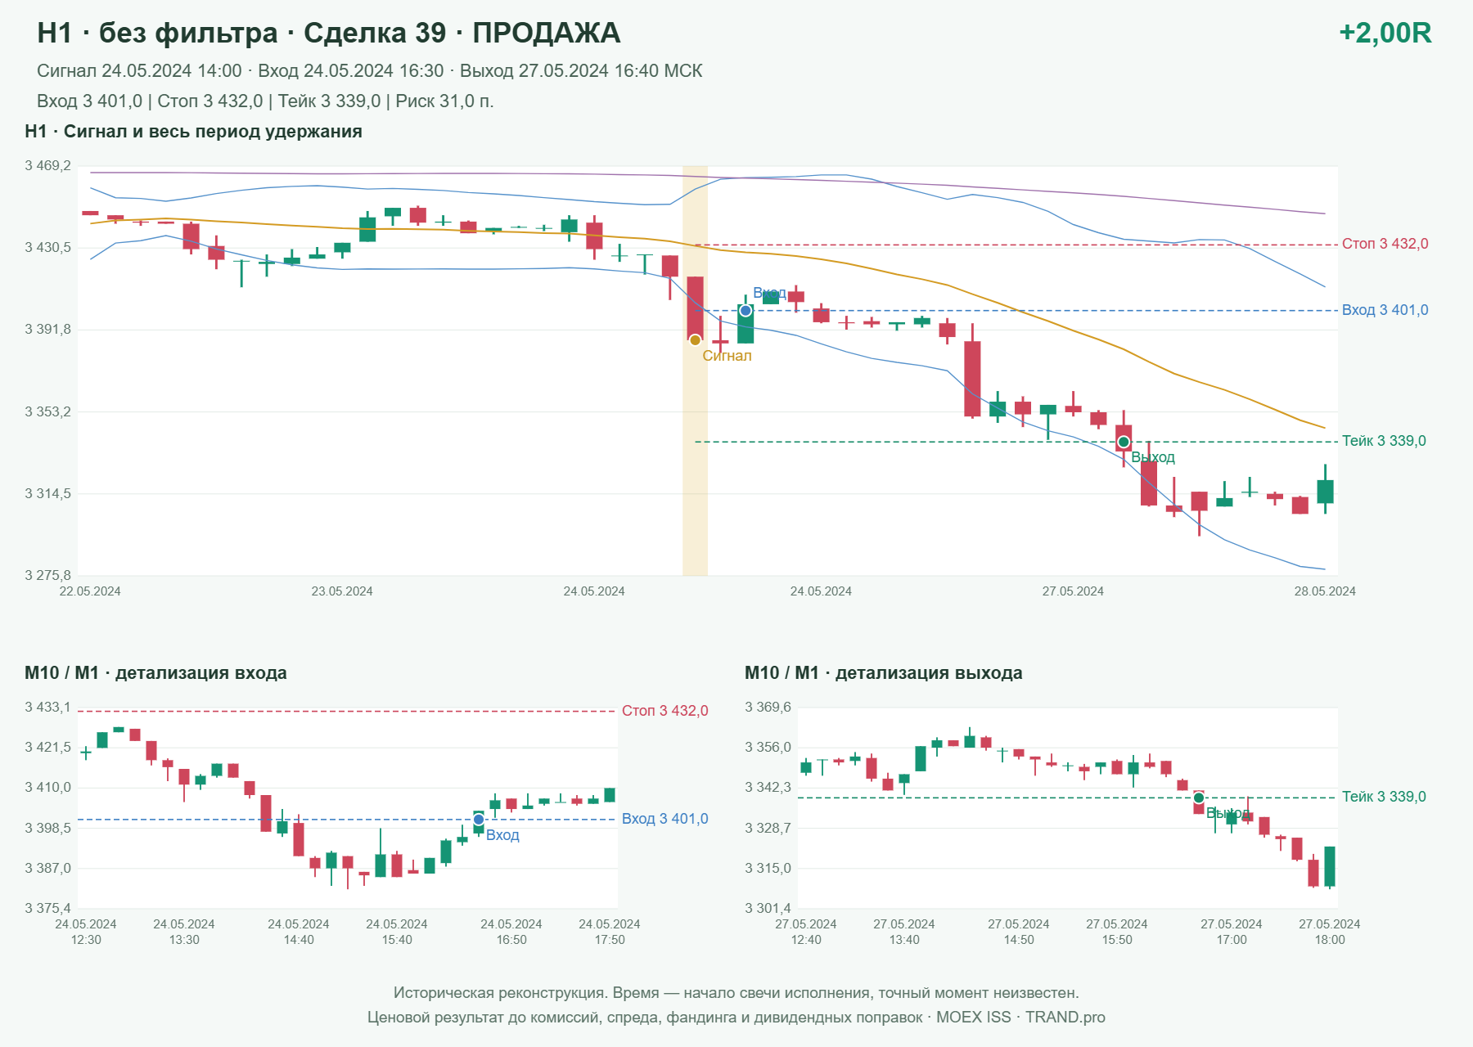Image resolution: width=1473 pixels, height=1047 pixels.
Task: Click the 27.05.2024 18:00 time label
Action: coord(1330,932)
